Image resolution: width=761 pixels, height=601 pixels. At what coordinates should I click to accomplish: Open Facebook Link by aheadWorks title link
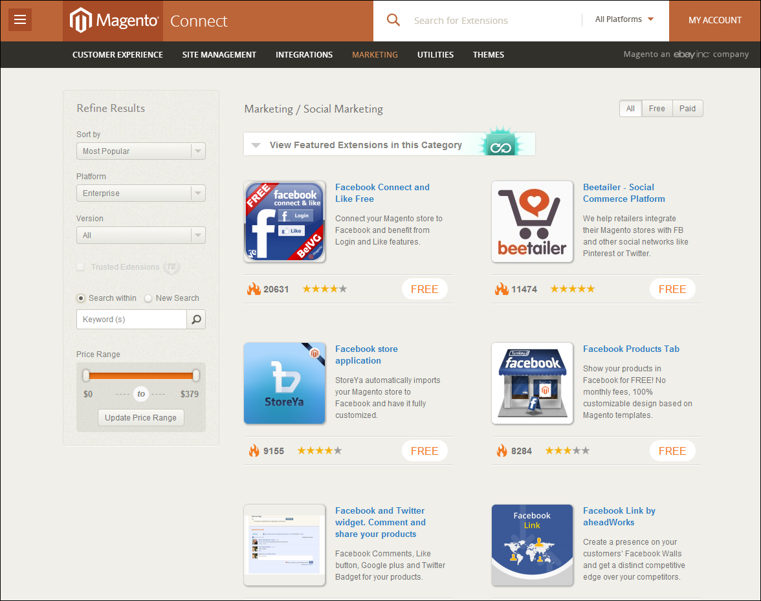(619, 517)
